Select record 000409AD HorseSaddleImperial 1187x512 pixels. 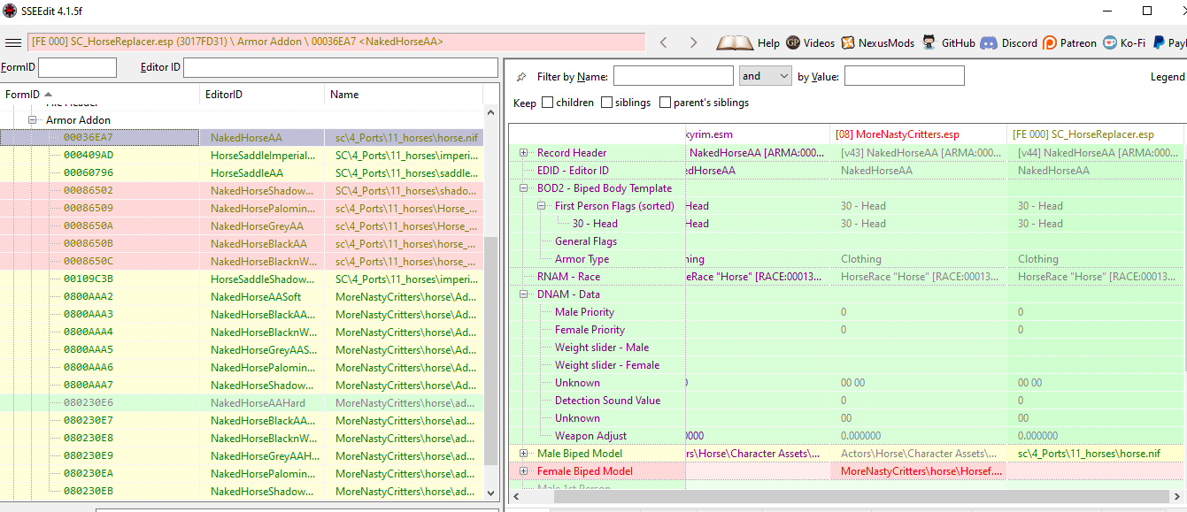tap(242, 155)
